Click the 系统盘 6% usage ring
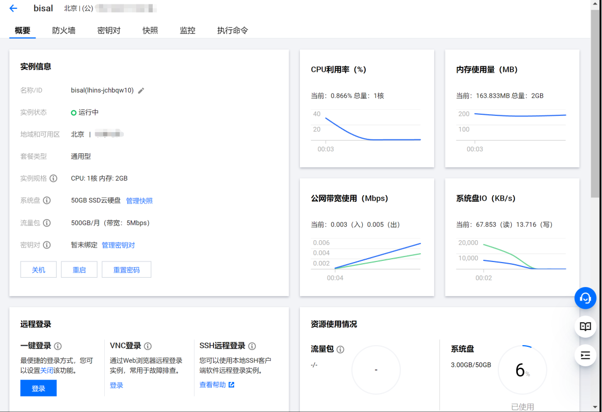The width and height of the screenshot is (602, 412). click(522, 370)
